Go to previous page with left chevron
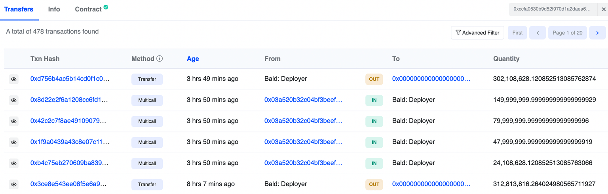This screenshot has width=608, height=194. tap(538, 33)
